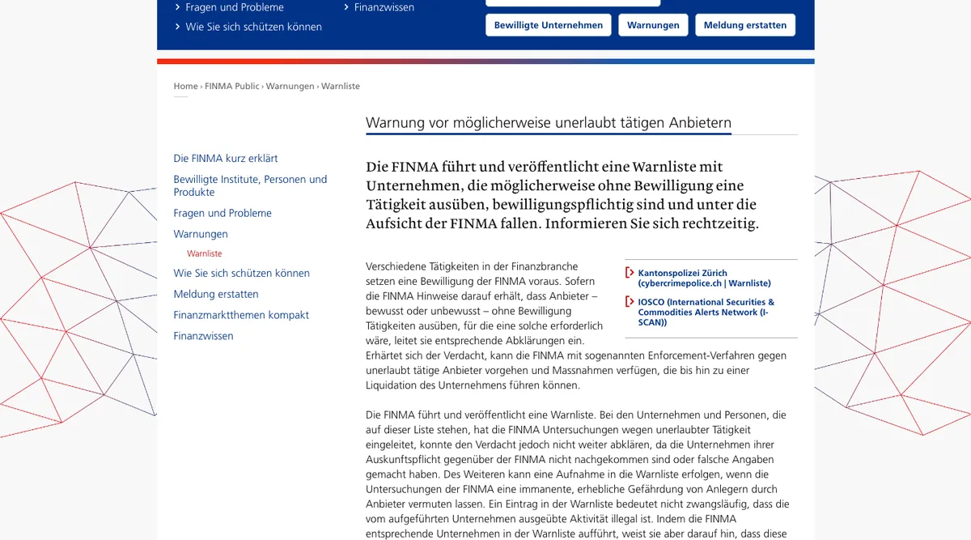Click arrow icon beside IOSCO link
Screen dimensions: 971x540
point(630,302)
